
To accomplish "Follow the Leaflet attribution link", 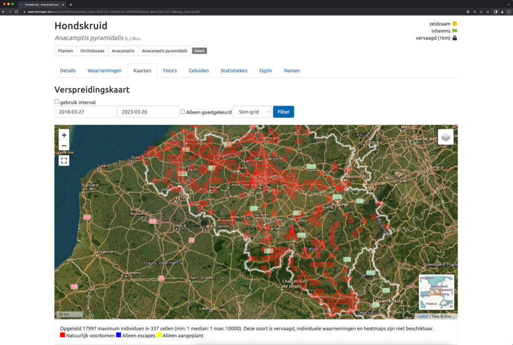I will tap(422, 316).
